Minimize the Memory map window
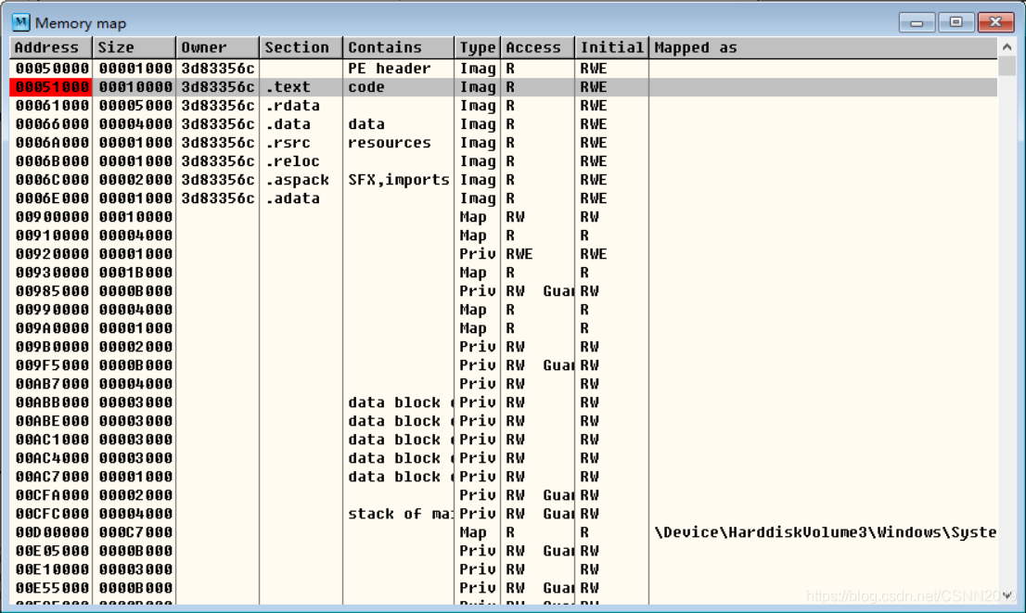This screenshot has width=1026, height=613. [917, 22]
